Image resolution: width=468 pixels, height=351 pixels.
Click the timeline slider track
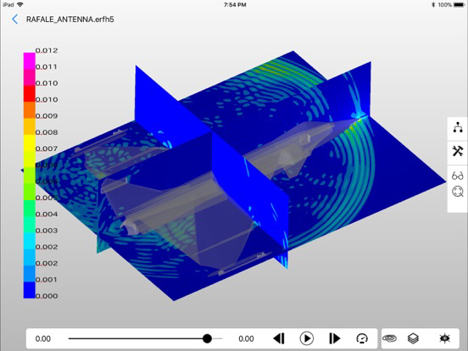coord(145,338)
